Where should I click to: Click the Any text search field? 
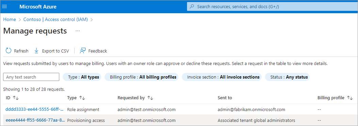(x=31, y=77)
